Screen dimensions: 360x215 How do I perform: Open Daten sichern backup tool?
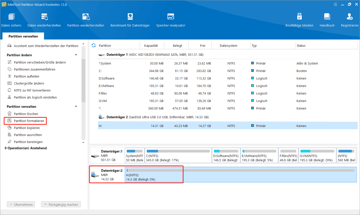[11, 20]
